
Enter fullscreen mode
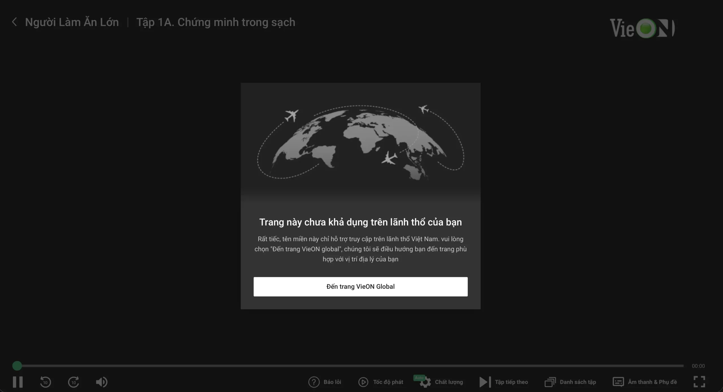[x=700, y=381]
